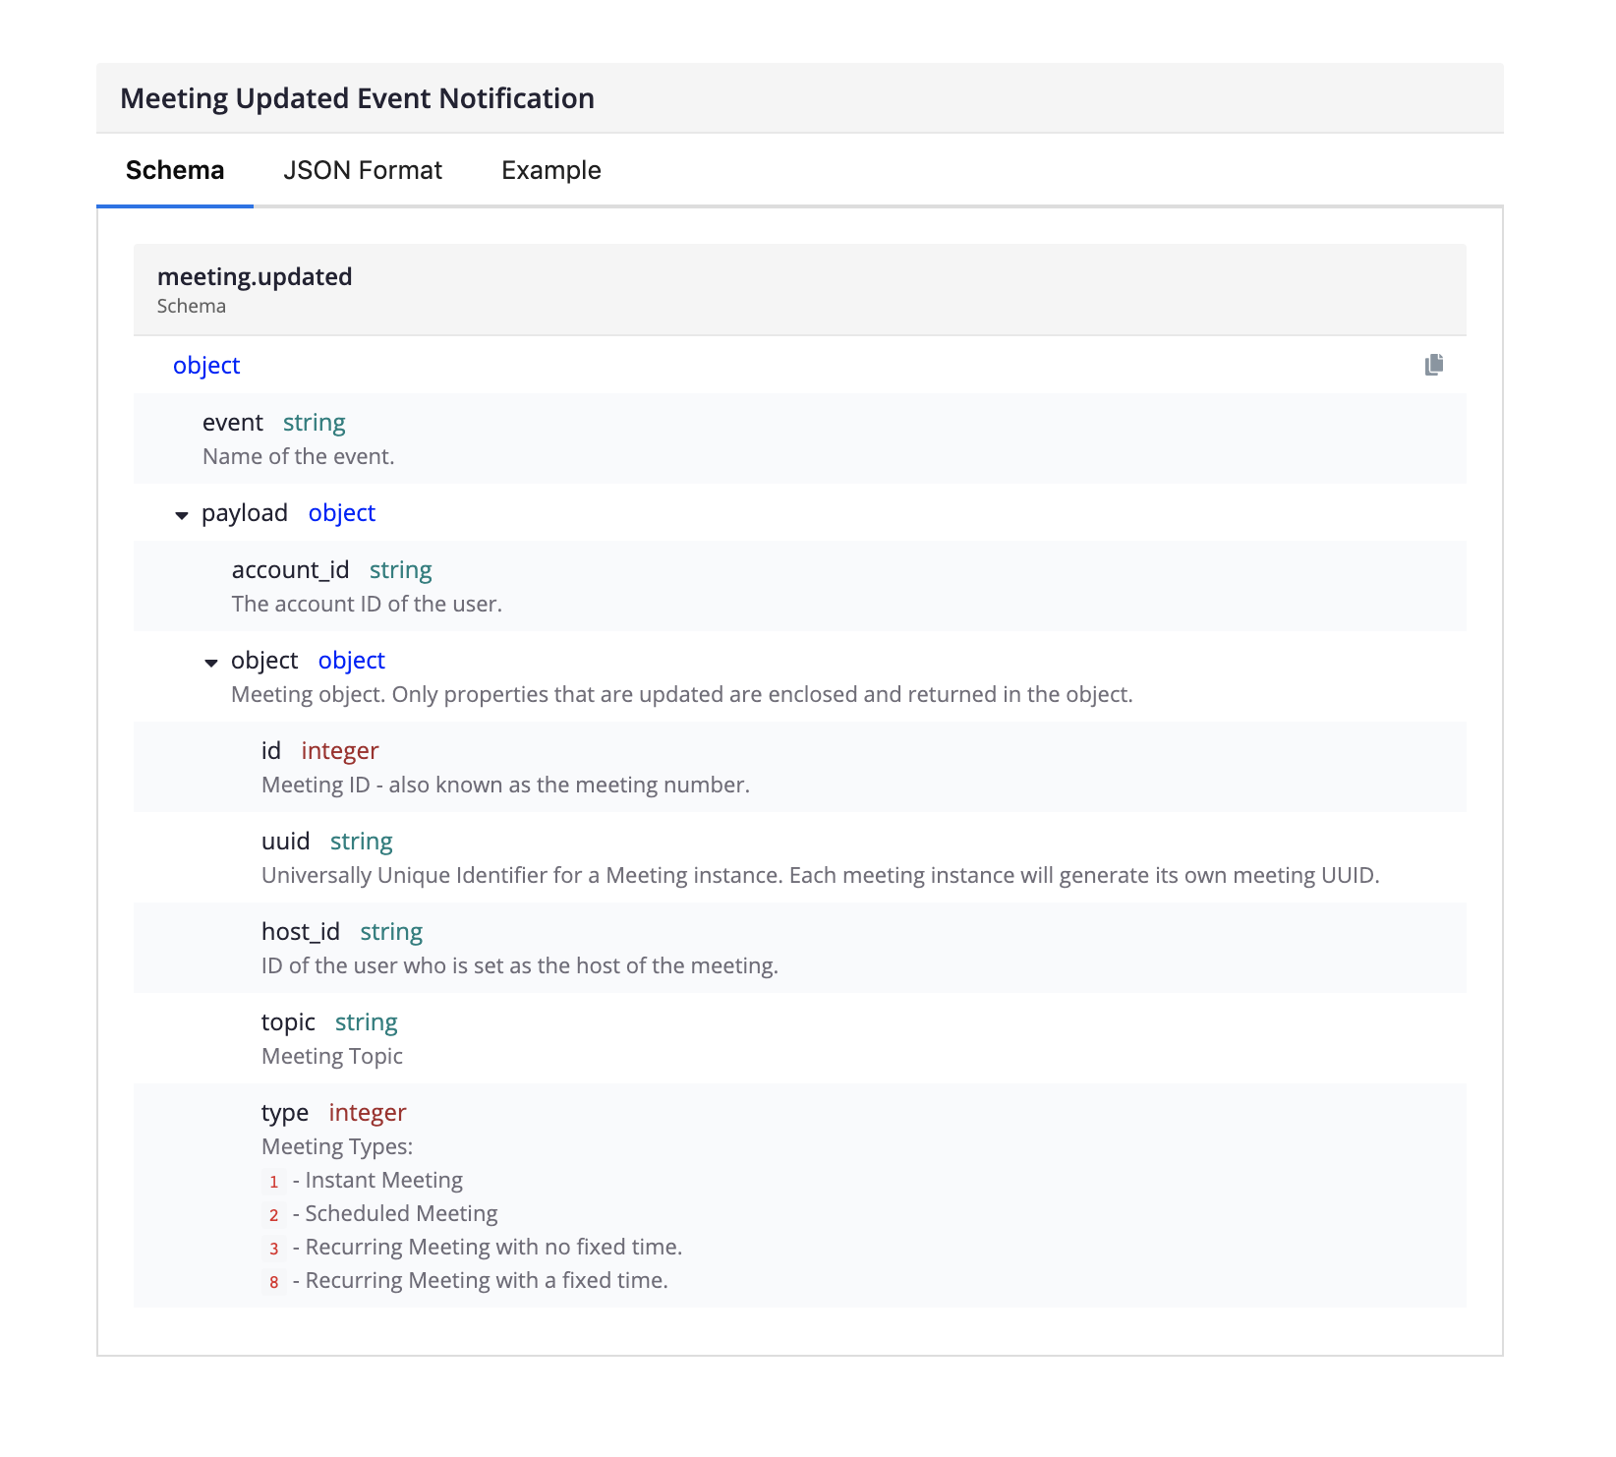Image resolution: width=1616 pixels, height=1457 pixels.
Task: Collapse the payload object arrow
Action: 182,515
